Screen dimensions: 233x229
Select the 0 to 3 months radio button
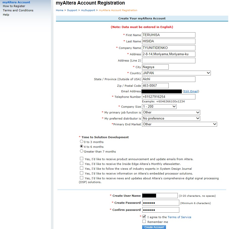[x=81, y=141]
